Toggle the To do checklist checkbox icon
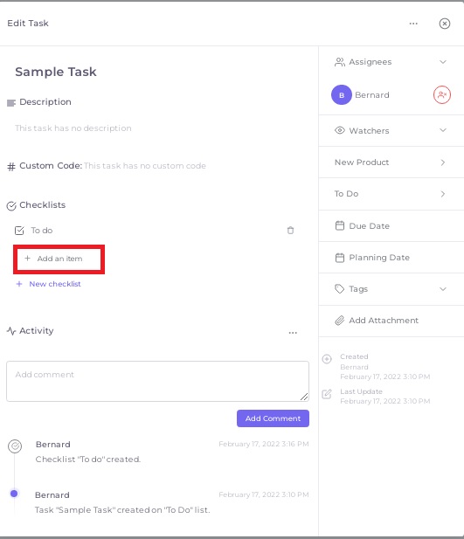The height and width of the screenshot is (539, 464). [19, 231]
